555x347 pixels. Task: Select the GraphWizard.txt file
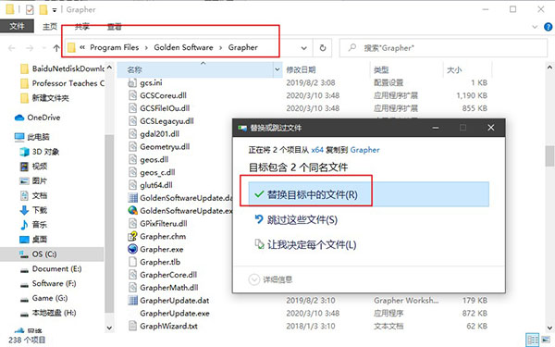coord(169,326)
